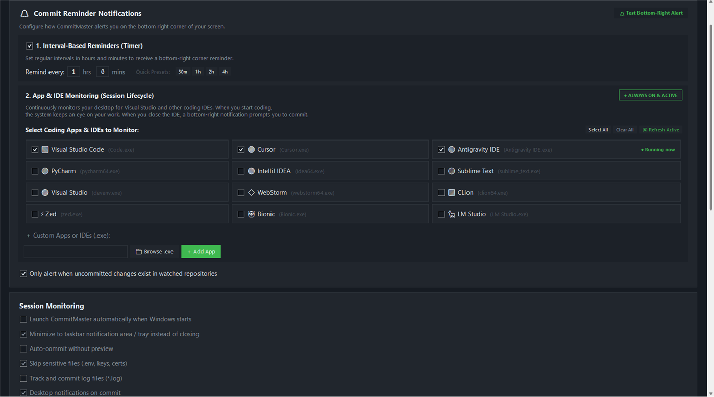Click Test Bottom-Right Alert button
The width and height of the screenshot is (714, 397).
(x=651, y=13)
